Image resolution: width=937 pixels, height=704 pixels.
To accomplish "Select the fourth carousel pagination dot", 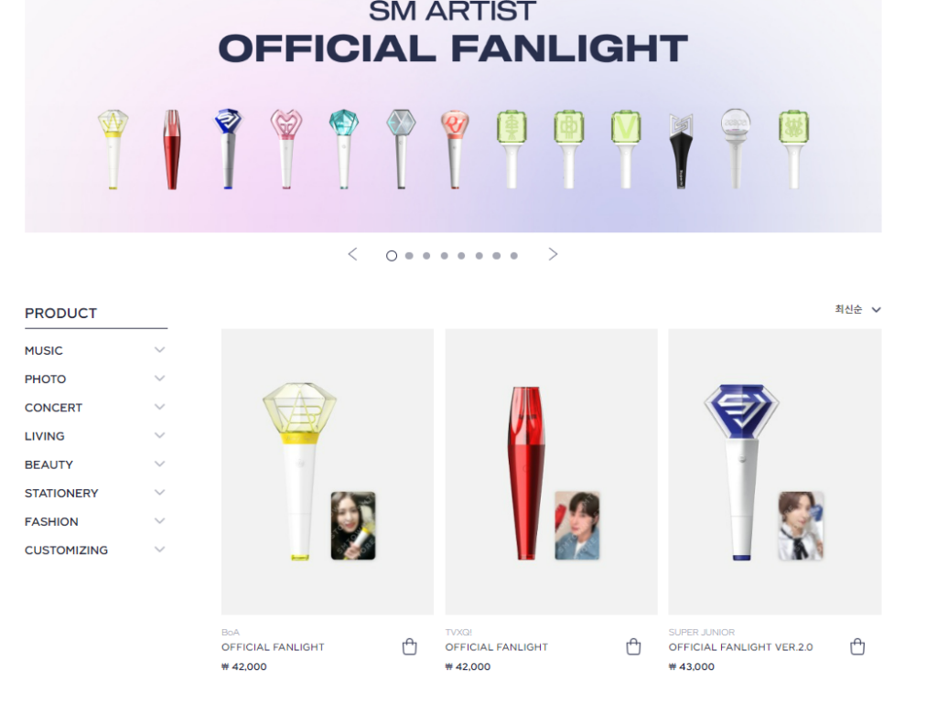I will [444, 256].
